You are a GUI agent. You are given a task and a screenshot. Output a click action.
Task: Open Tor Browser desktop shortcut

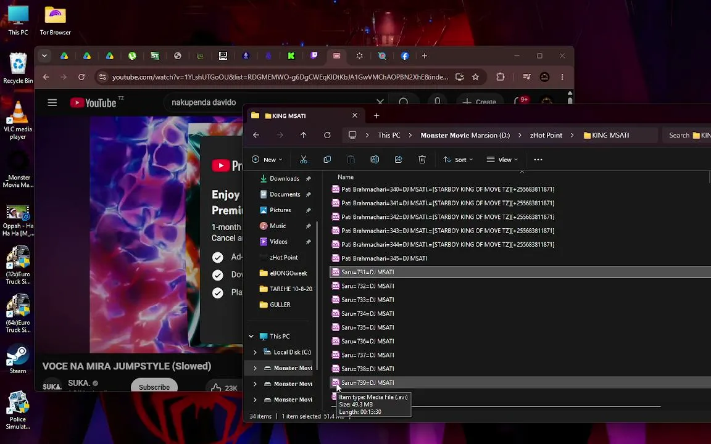click(55, 20)
